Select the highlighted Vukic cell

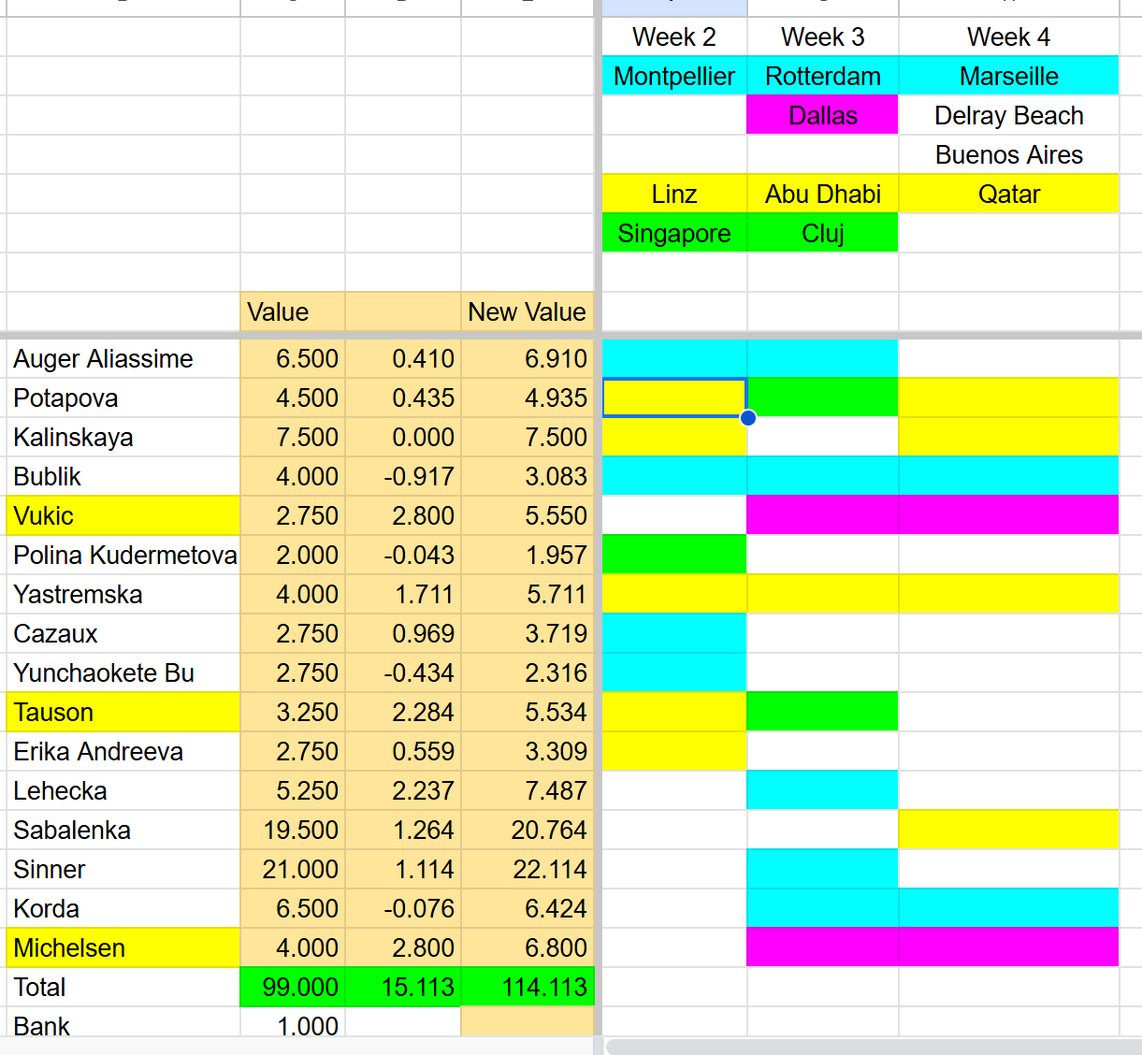(x=123, y=516)
